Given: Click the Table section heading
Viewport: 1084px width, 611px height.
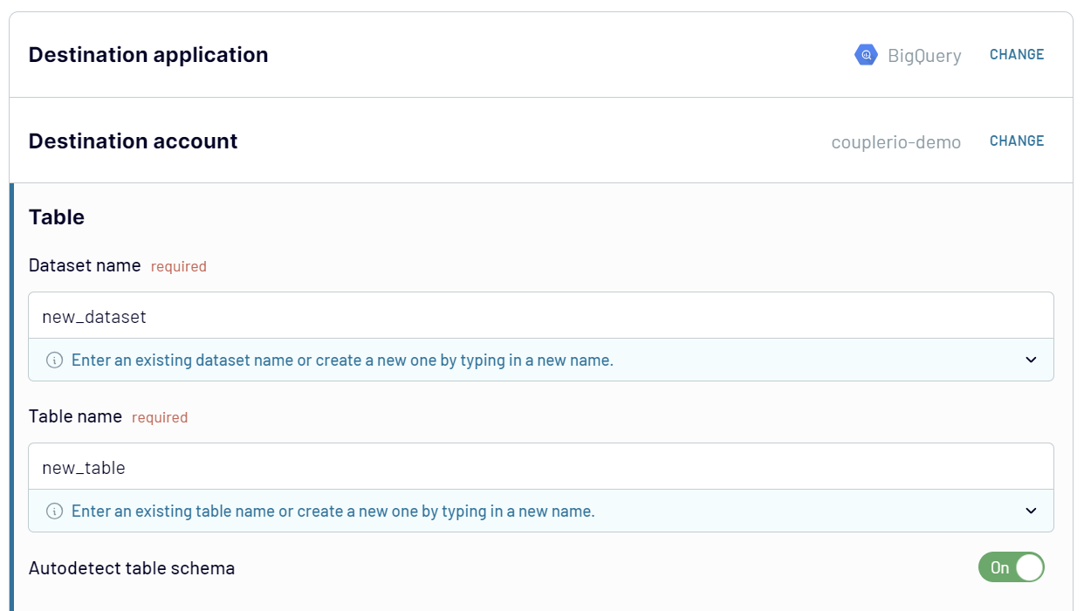Looking at the screenshot, I should coord(57,217).
